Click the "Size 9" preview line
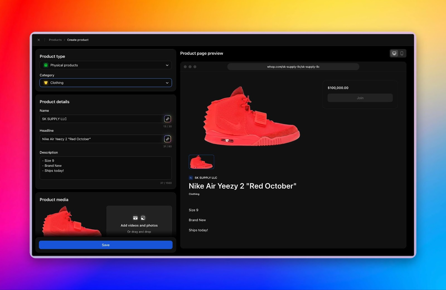 click(193, 210)
